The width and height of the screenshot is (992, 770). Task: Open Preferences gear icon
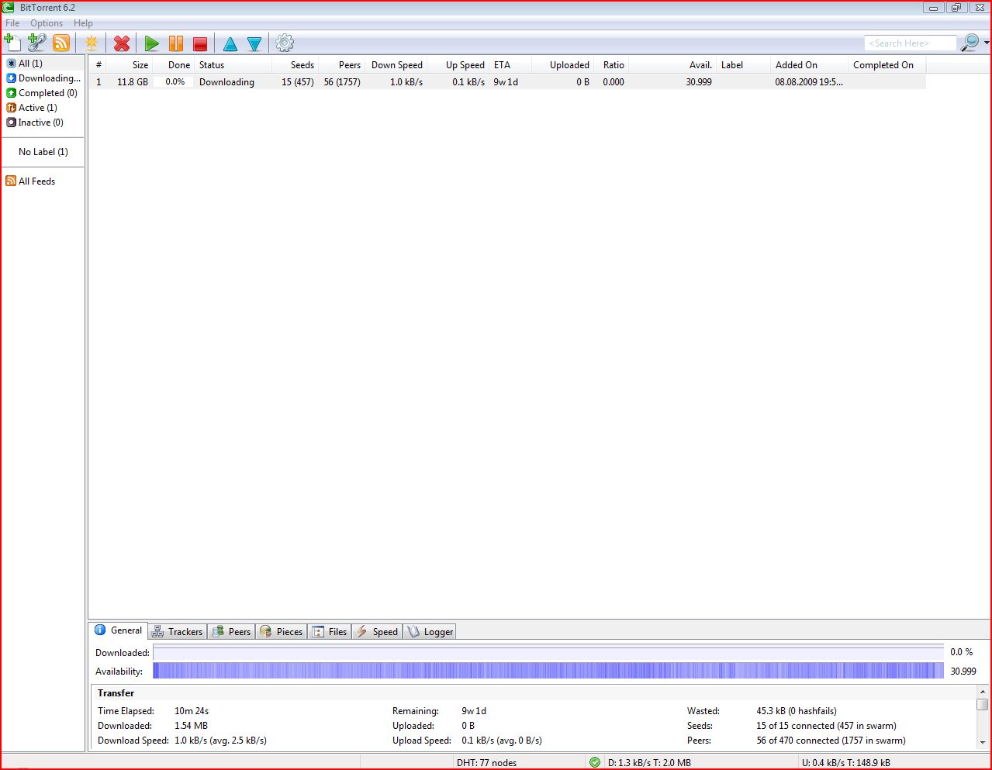point(285,43)
